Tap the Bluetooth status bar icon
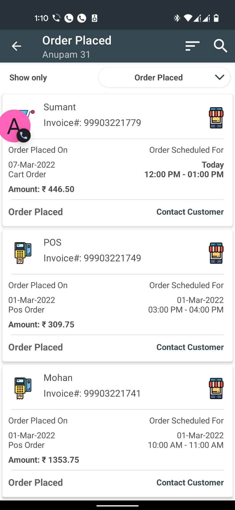 point(177,18)
